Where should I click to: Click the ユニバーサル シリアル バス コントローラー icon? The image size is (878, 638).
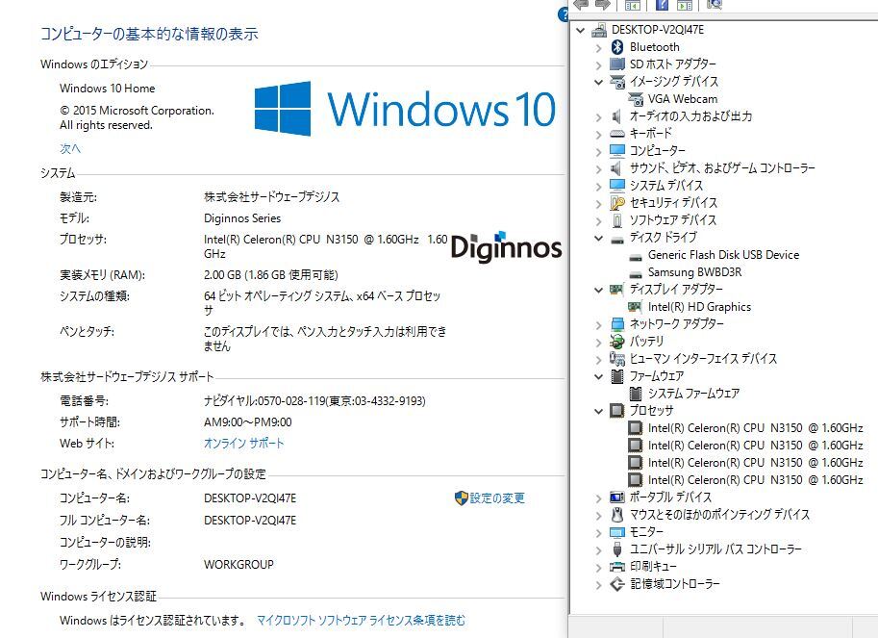click(617, 549)
